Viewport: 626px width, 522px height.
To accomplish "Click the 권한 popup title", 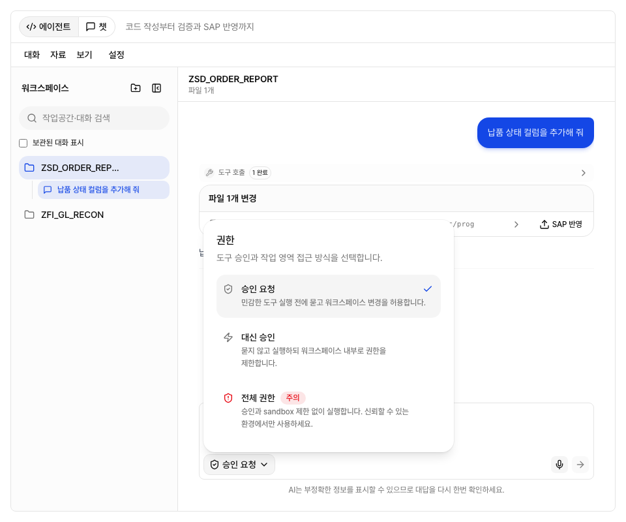I will click(x=225, y=240).
